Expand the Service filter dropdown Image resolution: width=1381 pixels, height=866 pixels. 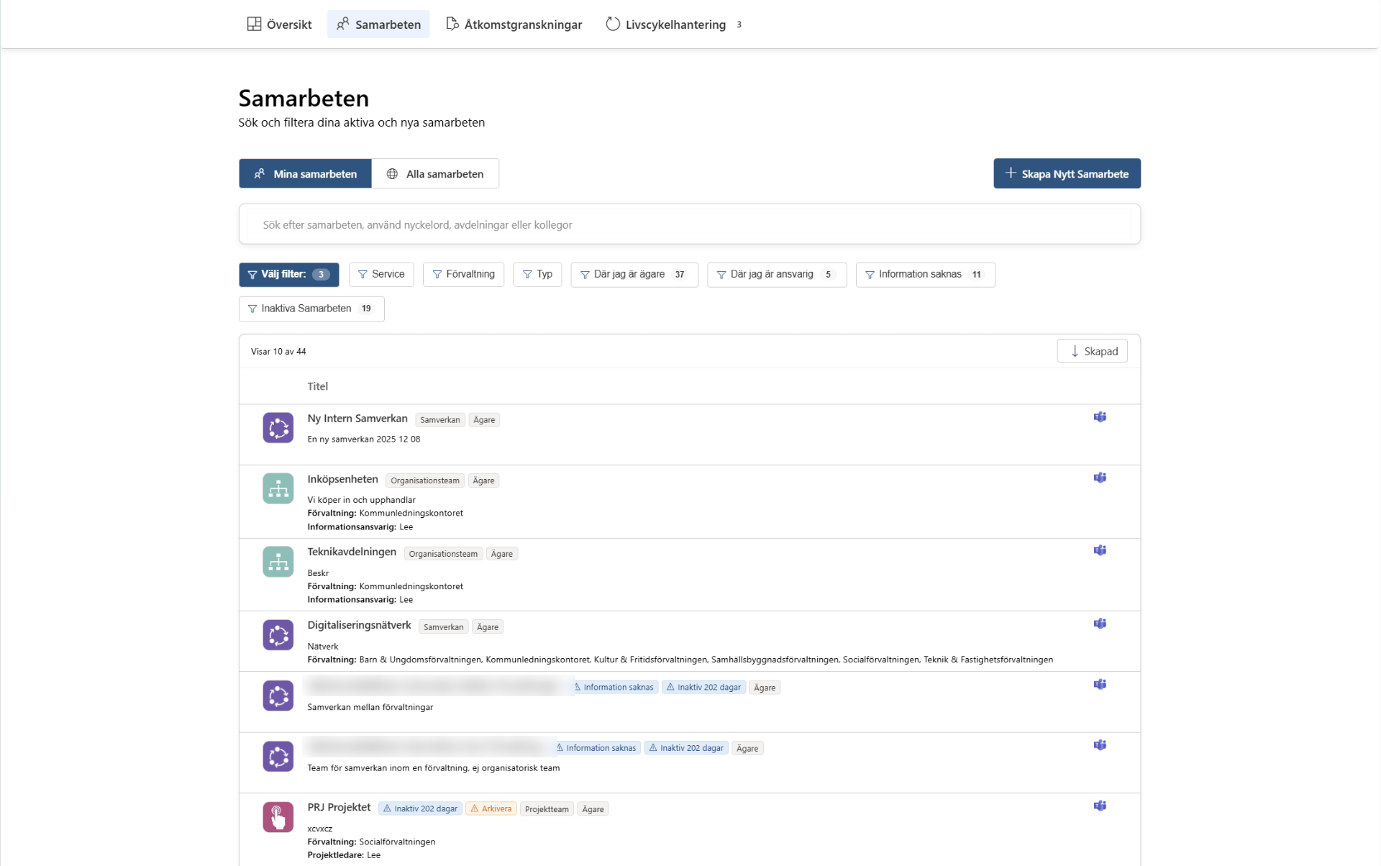point(381,275)
